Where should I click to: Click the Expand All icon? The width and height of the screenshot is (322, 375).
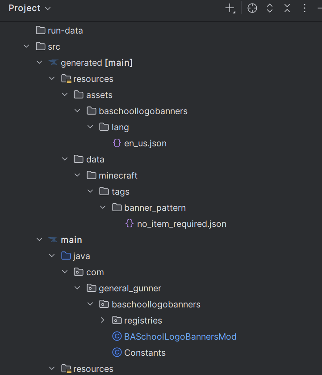[x=270, y=9]
